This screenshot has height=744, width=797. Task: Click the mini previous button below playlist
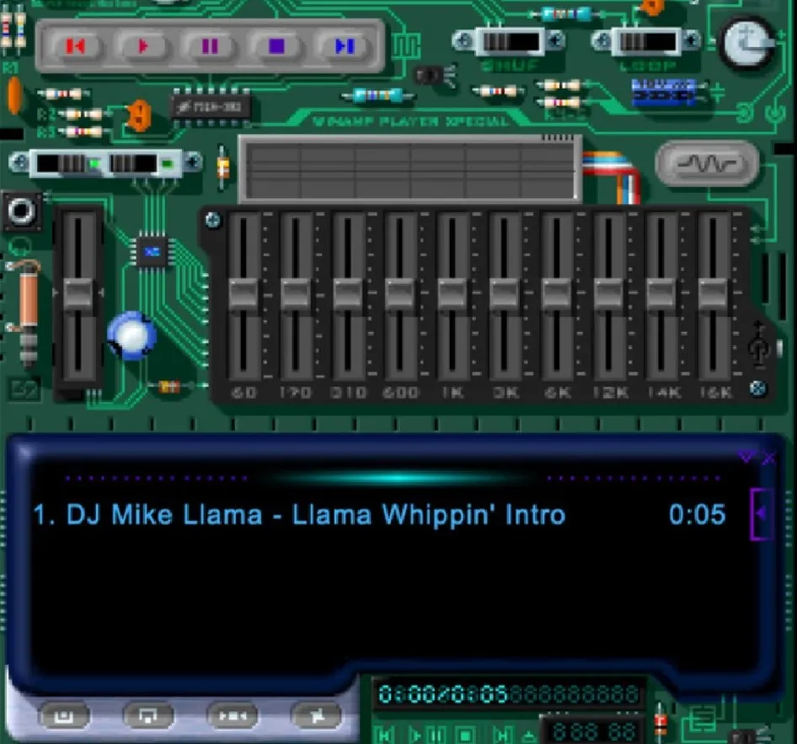point(387,733)
